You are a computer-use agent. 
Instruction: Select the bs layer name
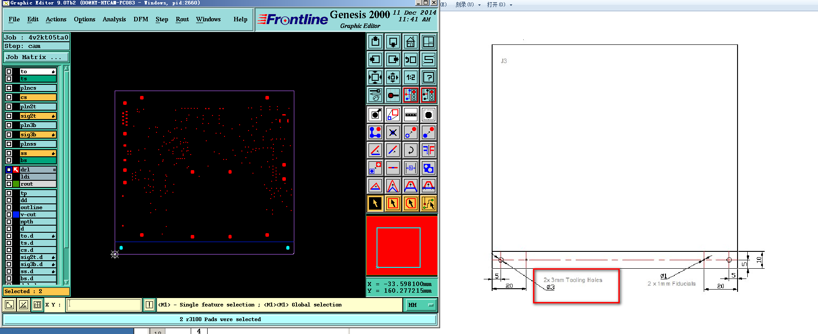(38, 160)
